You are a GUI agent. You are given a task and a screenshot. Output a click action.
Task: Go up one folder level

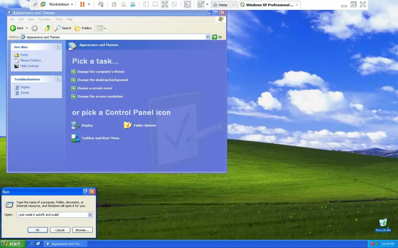48,28
